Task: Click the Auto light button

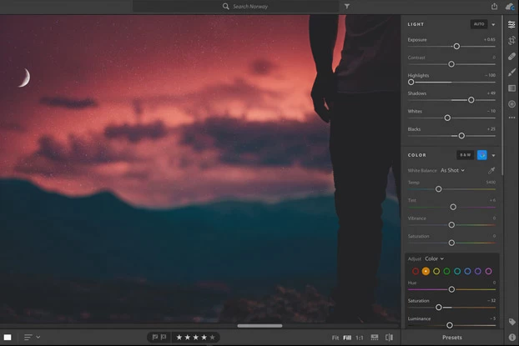Action: pos(478,24)
